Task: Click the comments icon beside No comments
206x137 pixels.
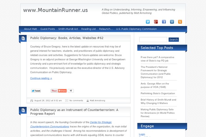Action: pyautogui.click(x=67, y=101)
